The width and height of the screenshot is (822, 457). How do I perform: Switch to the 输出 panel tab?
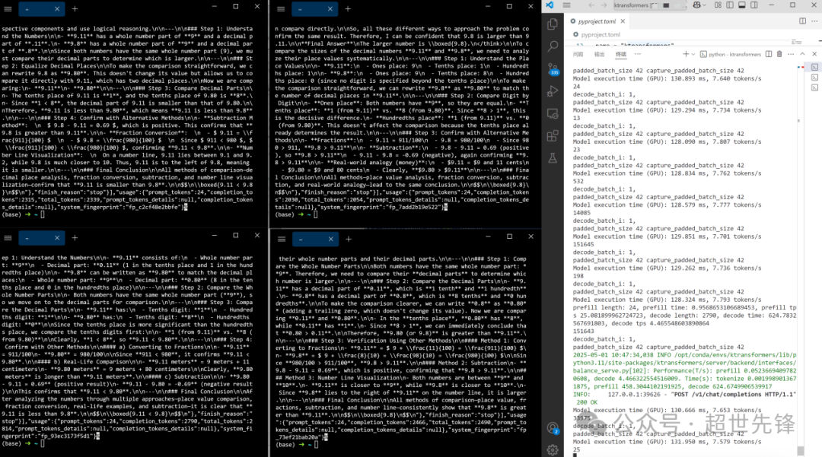[x=599, y=54]
